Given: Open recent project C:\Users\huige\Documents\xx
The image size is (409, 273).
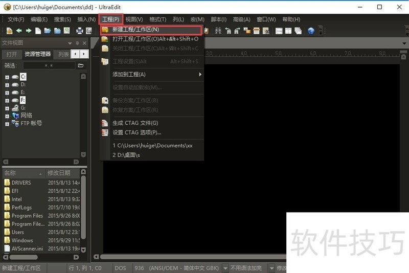Looking at the screenshot, I should click(151, 146).
